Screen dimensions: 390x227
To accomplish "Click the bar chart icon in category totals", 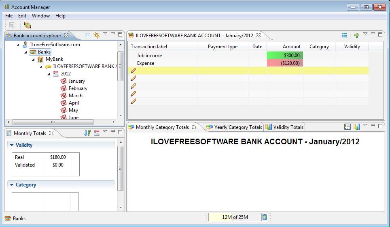I will click(x=357, y=127).
